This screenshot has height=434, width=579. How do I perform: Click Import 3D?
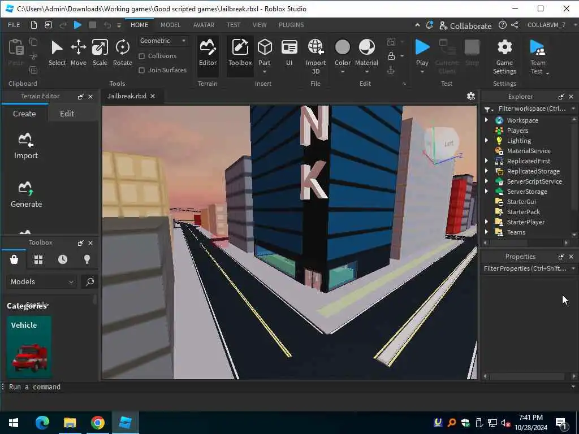click(316, 57)
